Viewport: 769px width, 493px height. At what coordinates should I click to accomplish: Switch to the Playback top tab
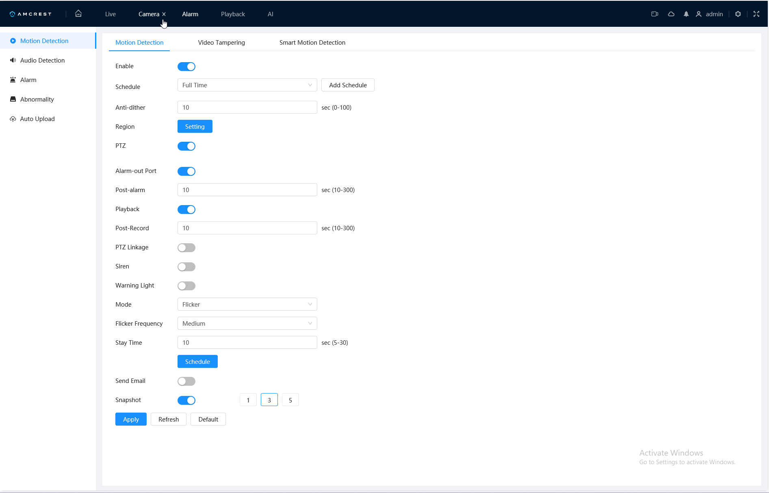pos(233,14)
